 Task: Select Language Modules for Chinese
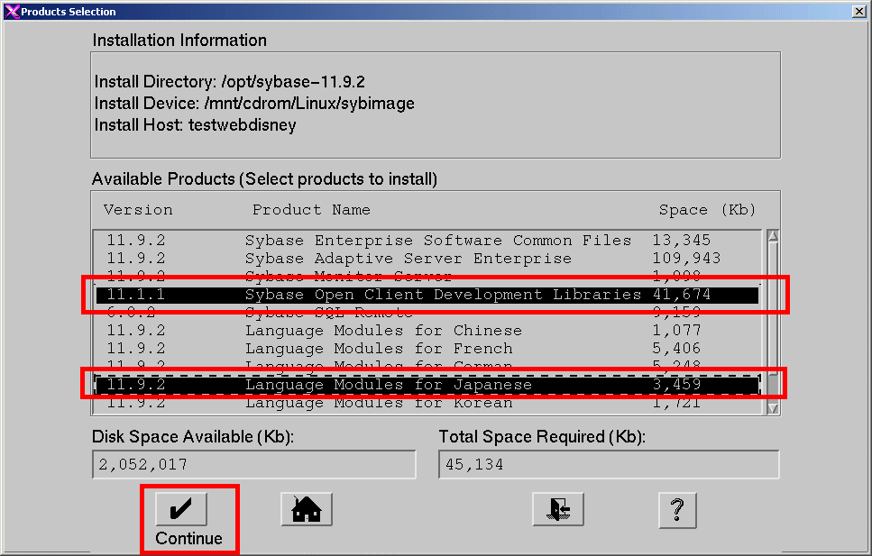click(427, 330)
